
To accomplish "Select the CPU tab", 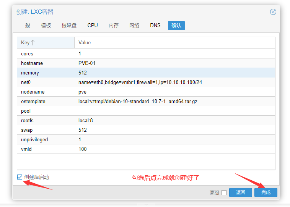I will 93,26.
